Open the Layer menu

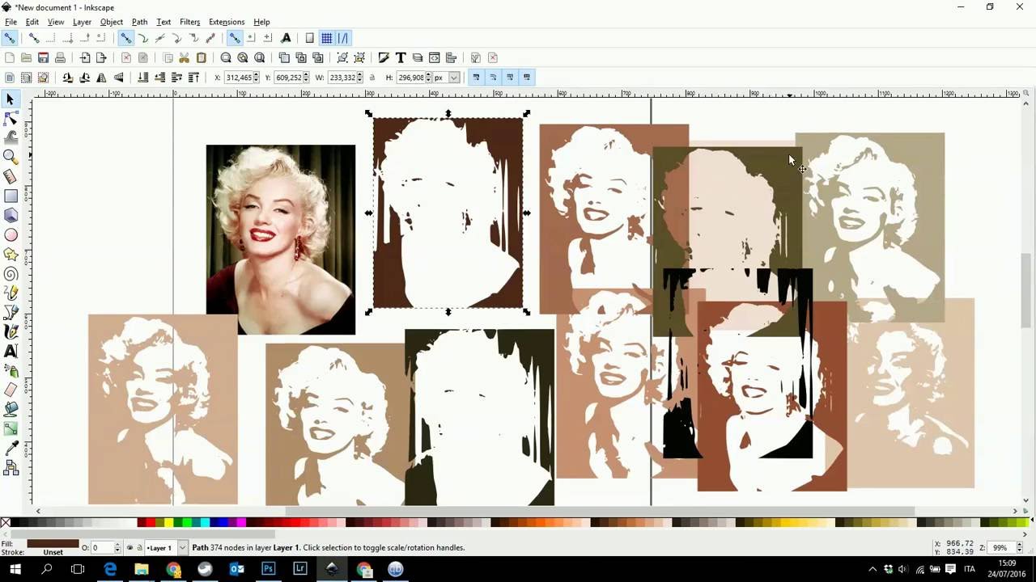click(82, 22)
